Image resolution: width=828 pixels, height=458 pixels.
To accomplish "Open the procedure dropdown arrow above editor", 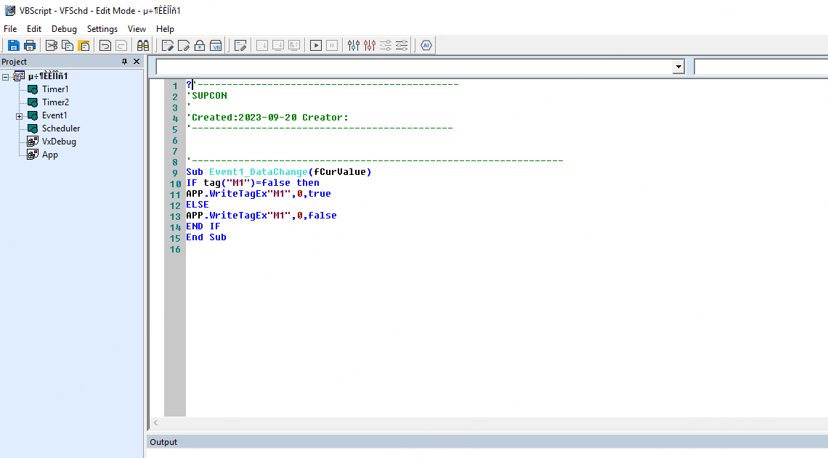I will (678, 67).
